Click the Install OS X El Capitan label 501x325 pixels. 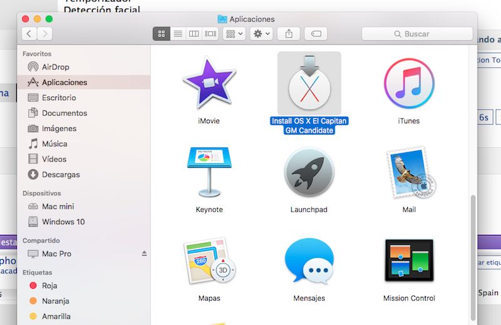309,126
